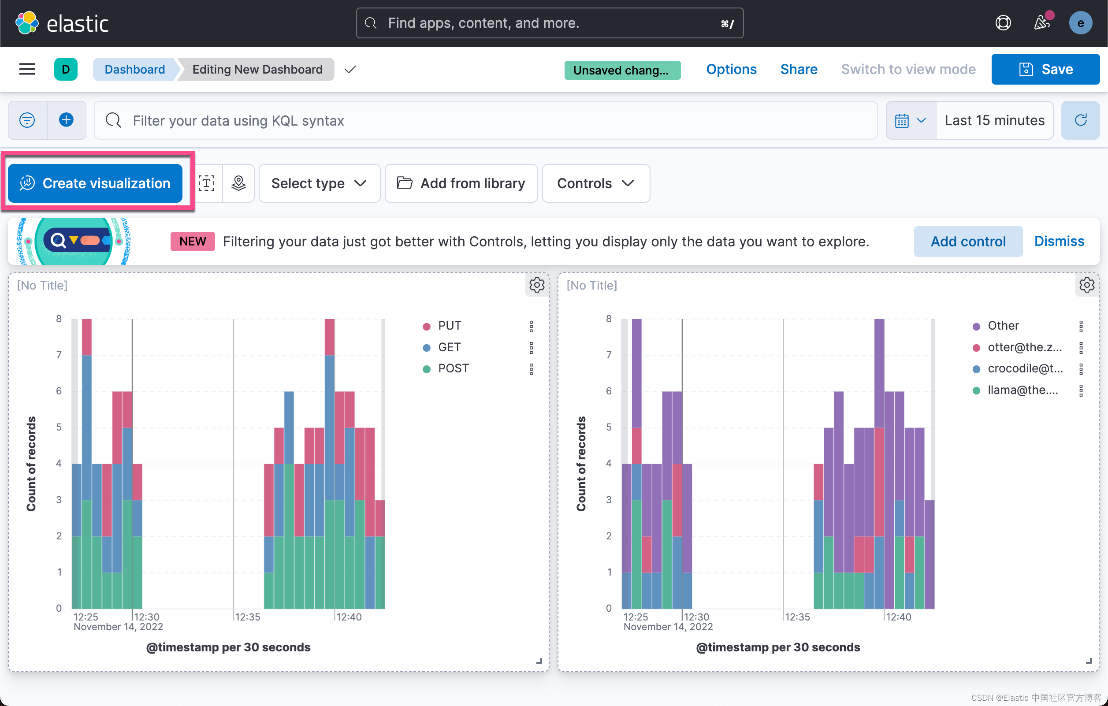
Task: Click the Dashboard breadcrumb
Action: 134,69
